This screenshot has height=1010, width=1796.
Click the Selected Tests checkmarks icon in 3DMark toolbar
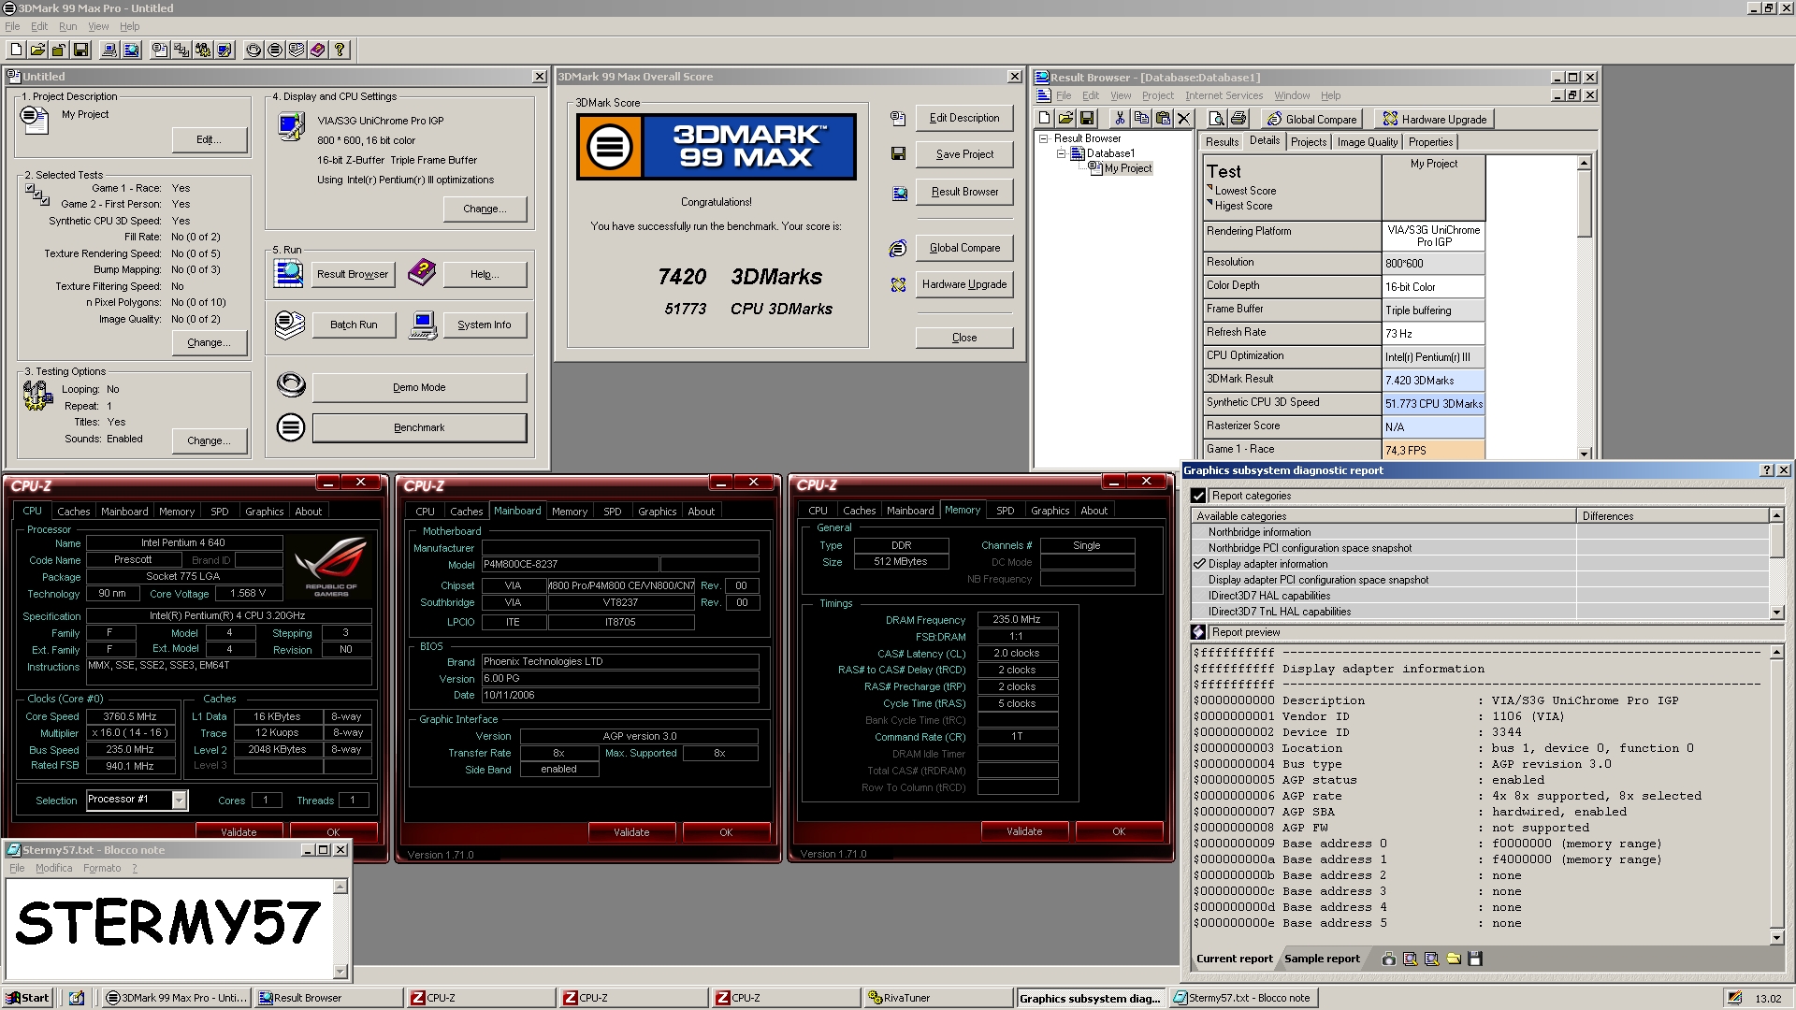coord(181,50)
